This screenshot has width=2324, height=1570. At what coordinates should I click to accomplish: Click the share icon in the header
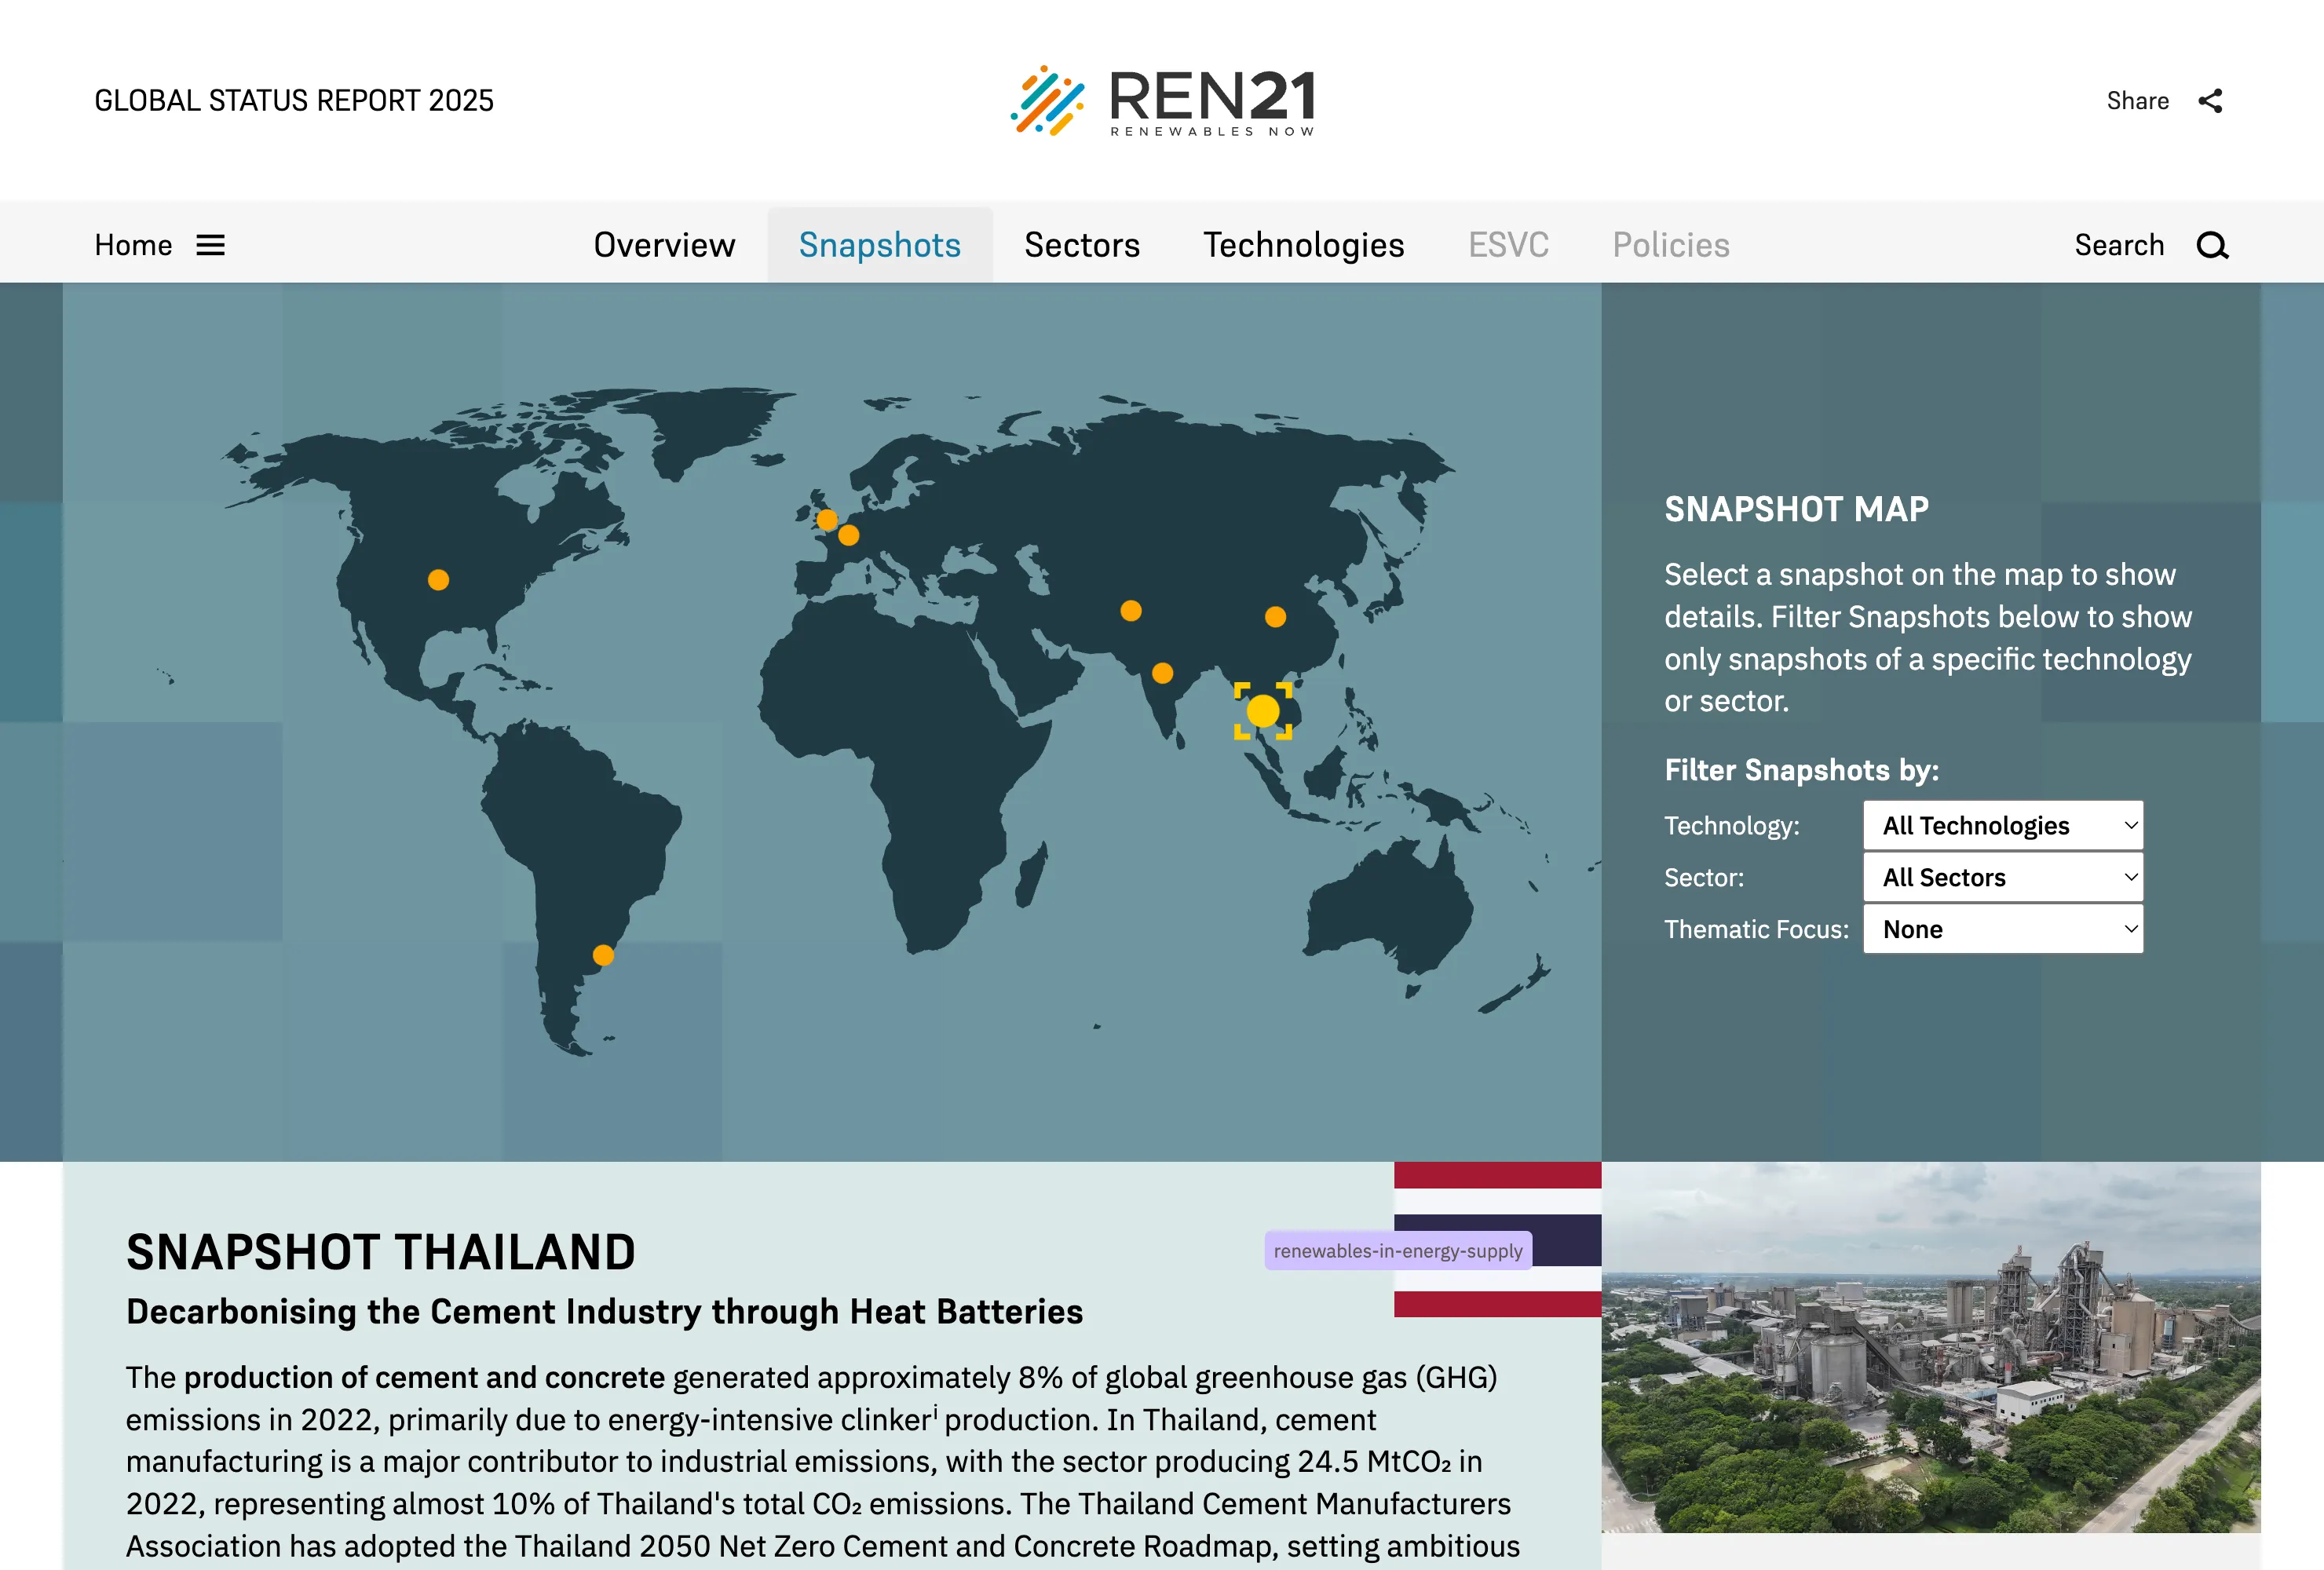pos(2210,101)
